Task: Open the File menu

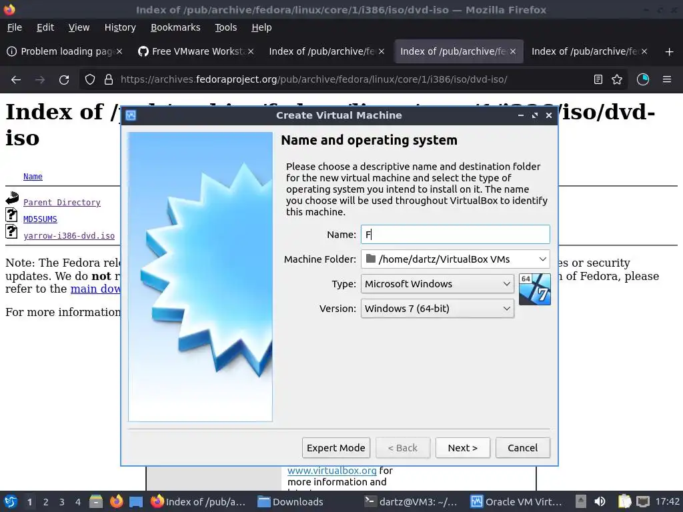Action: tap(15, 27)
